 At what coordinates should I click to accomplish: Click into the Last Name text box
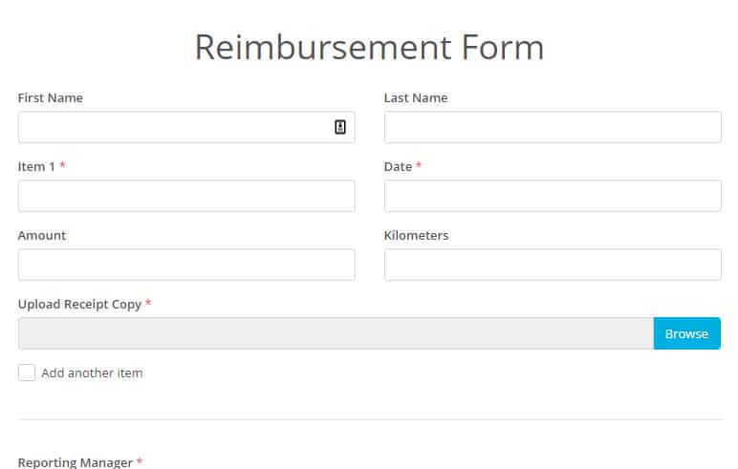coord(553,127)
